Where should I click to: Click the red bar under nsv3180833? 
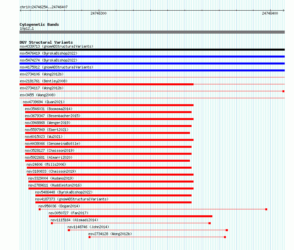click(x=110, y=175)
